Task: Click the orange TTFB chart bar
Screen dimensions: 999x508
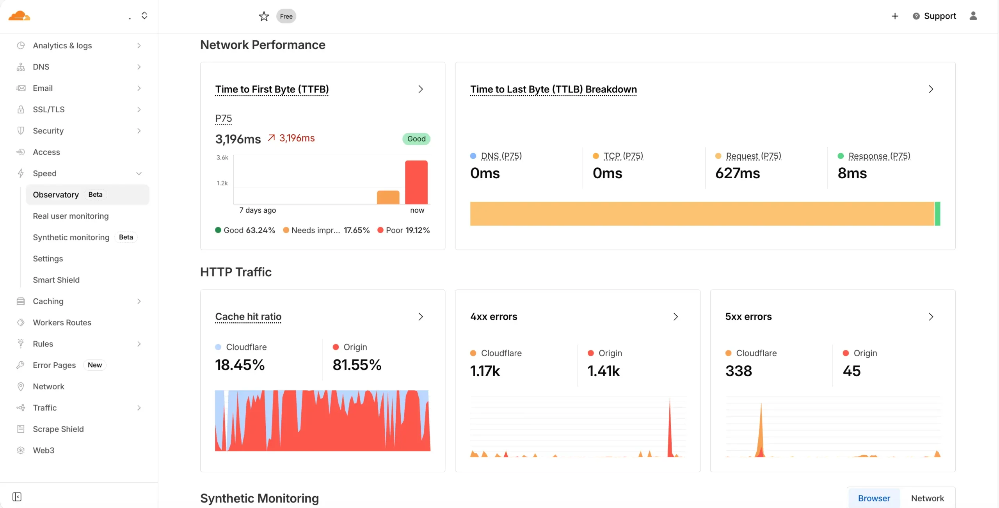Action: point(388,197)
